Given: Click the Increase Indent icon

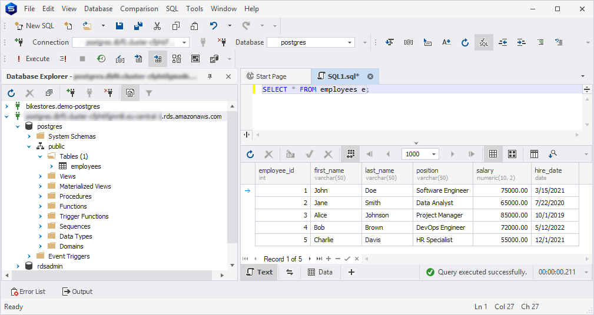Looking at the screenshot, I should point(521,42).
